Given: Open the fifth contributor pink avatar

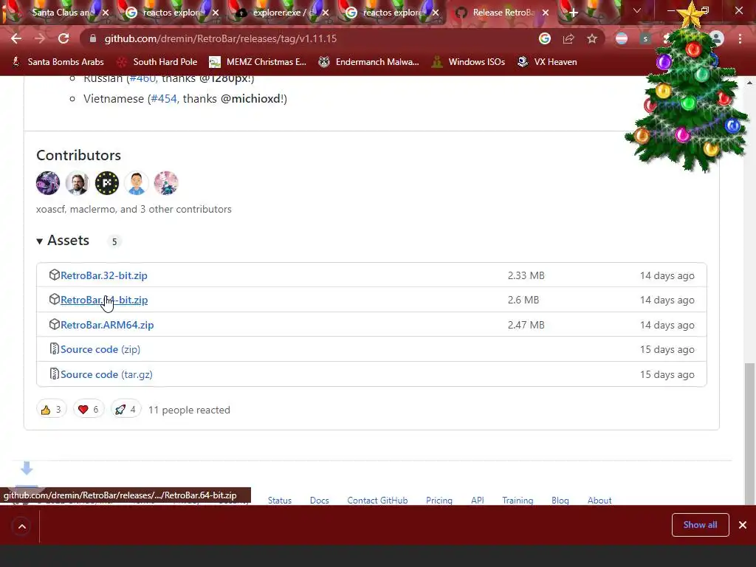Looking at the screenshot, I should pyautogui.click(x=166, y=183).
